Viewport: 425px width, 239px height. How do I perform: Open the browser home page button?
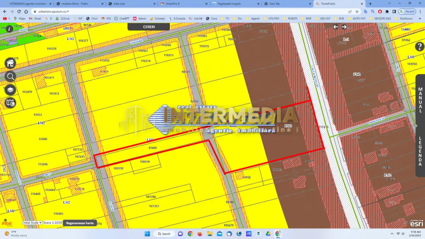pos(27,11)
